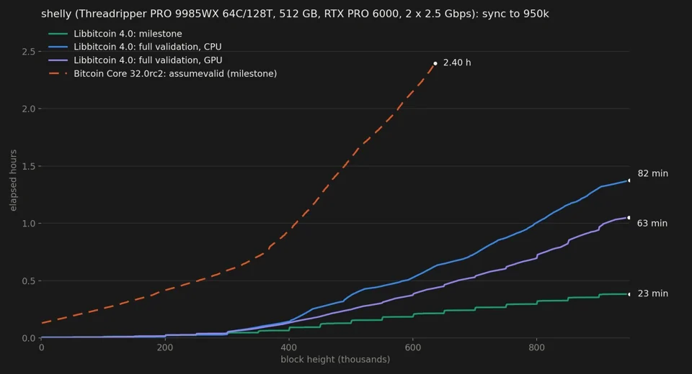This screenshot has width=692, height=374.
Task: Click the 23 min endpoint marker dot
Action: pyautogui.click(x=629, y=294)
